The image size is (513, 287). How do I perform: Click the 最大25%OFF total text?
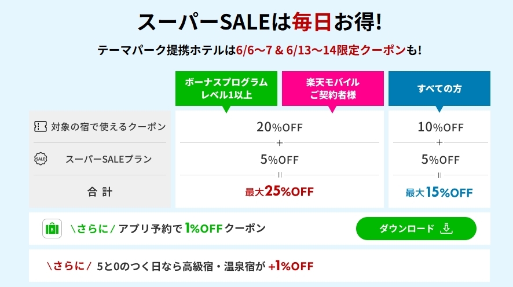pyautogui.click(x=280, y=191)
